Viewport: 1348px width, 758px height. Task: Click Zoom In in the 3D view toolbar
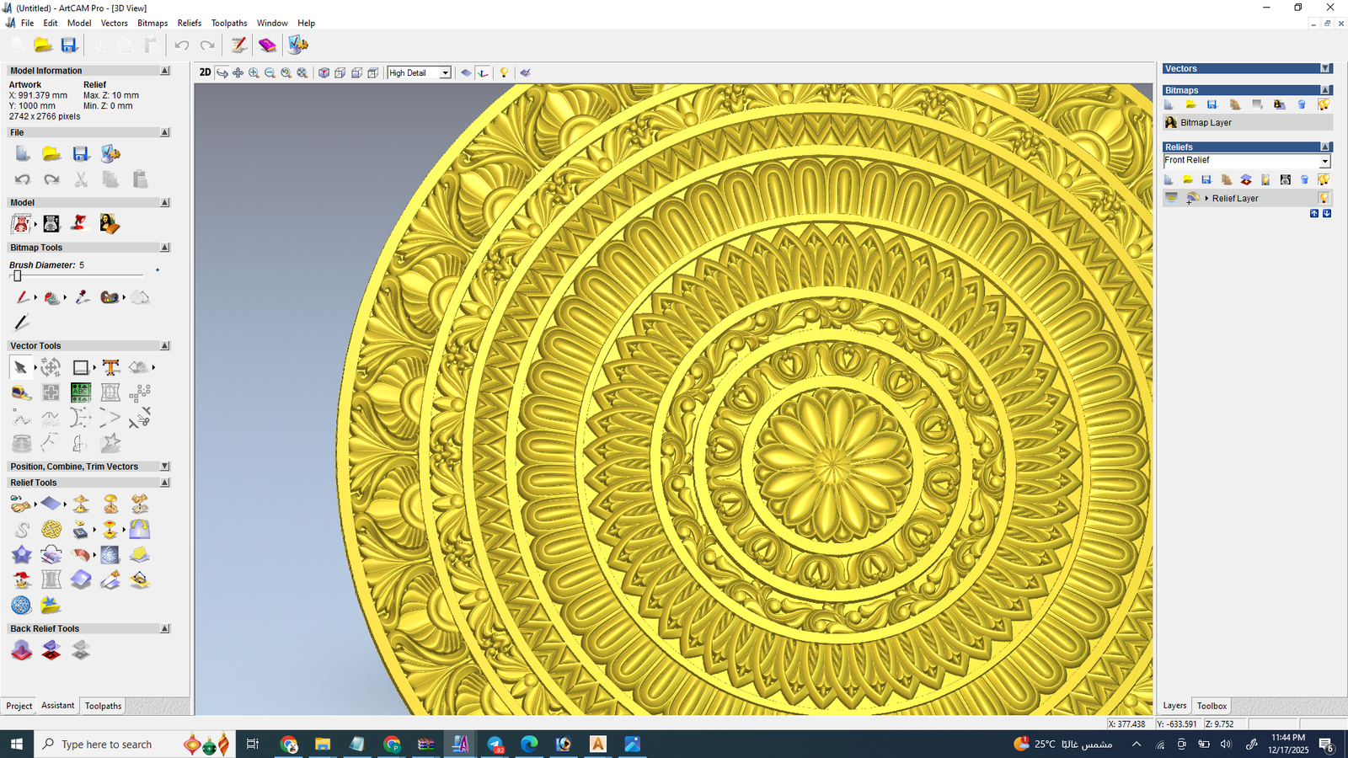[254, 73]
